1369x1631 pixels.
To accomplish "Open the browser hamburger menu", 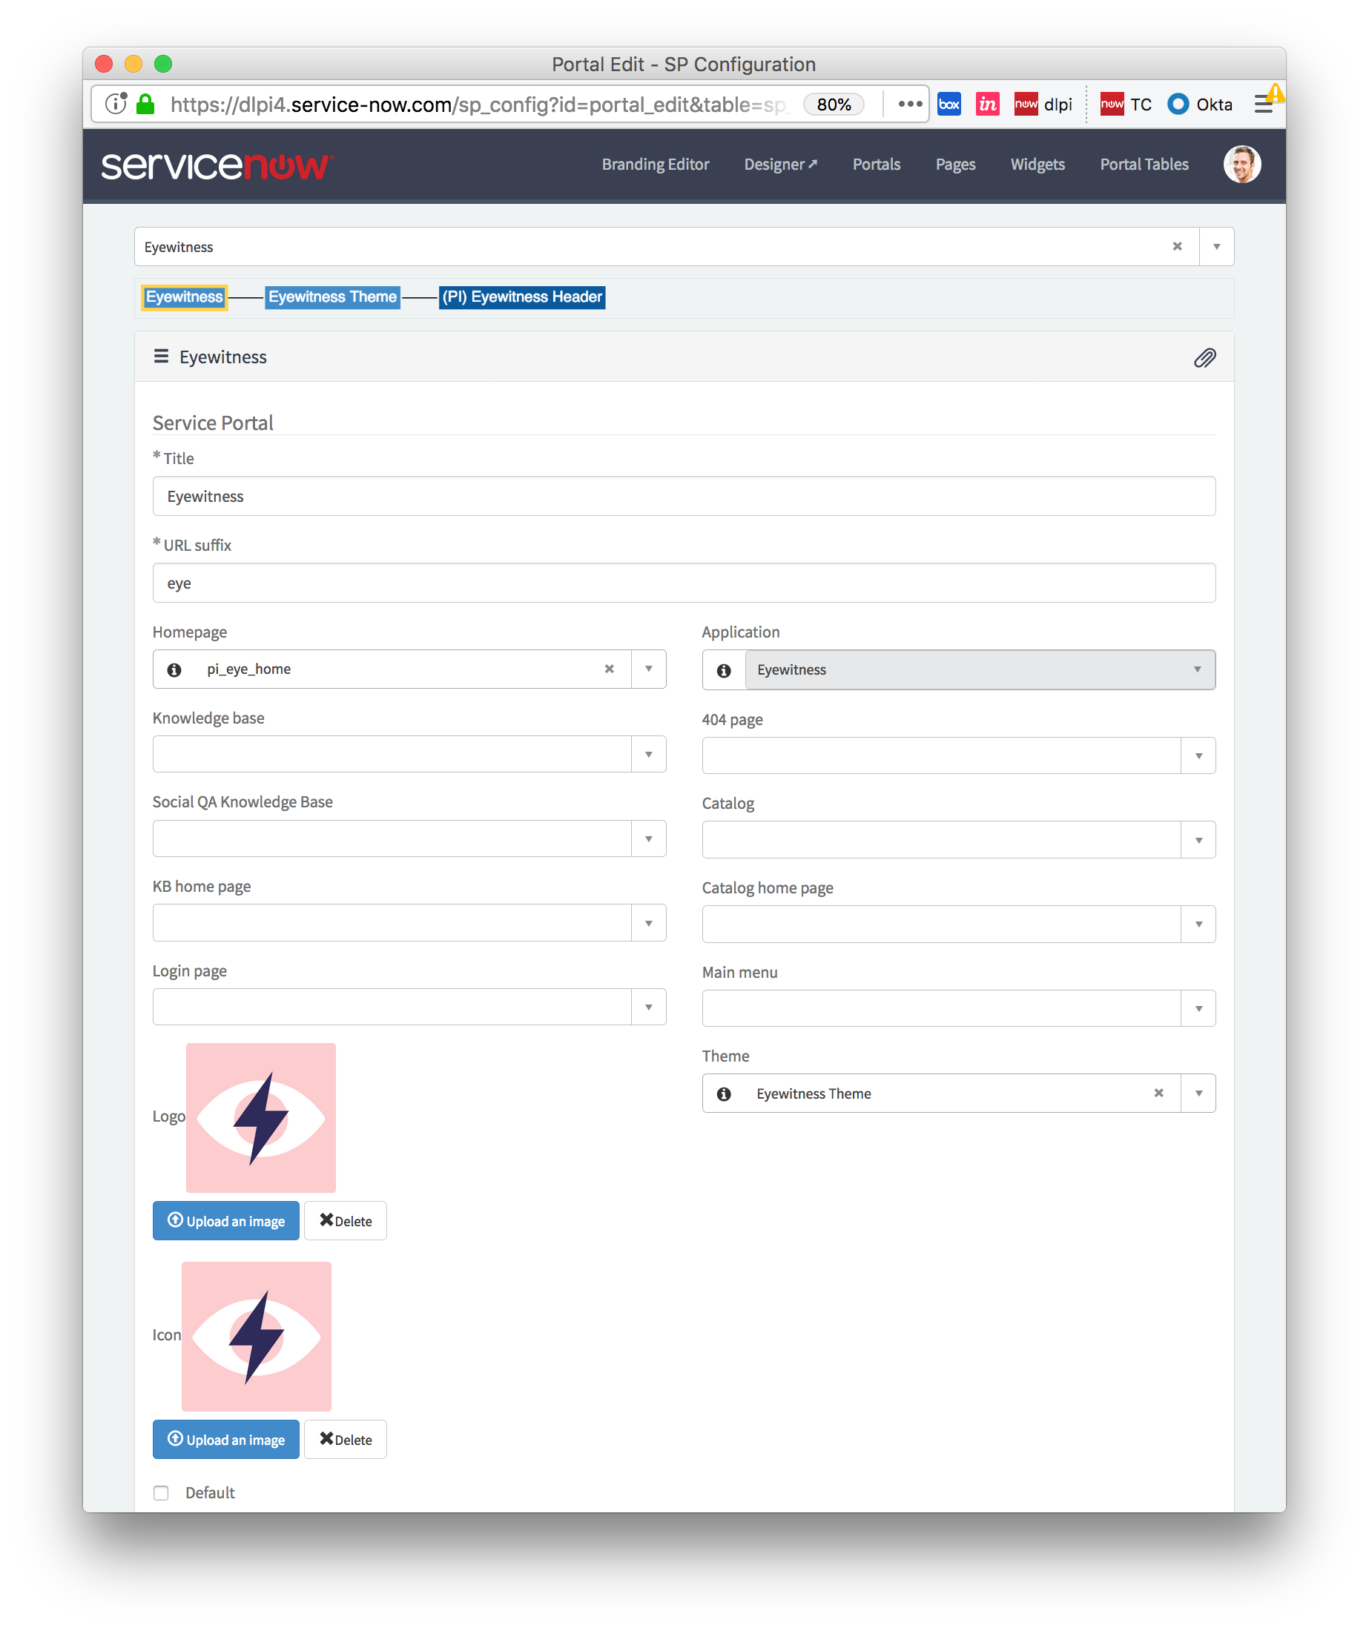I will [x=1264, y=104].
